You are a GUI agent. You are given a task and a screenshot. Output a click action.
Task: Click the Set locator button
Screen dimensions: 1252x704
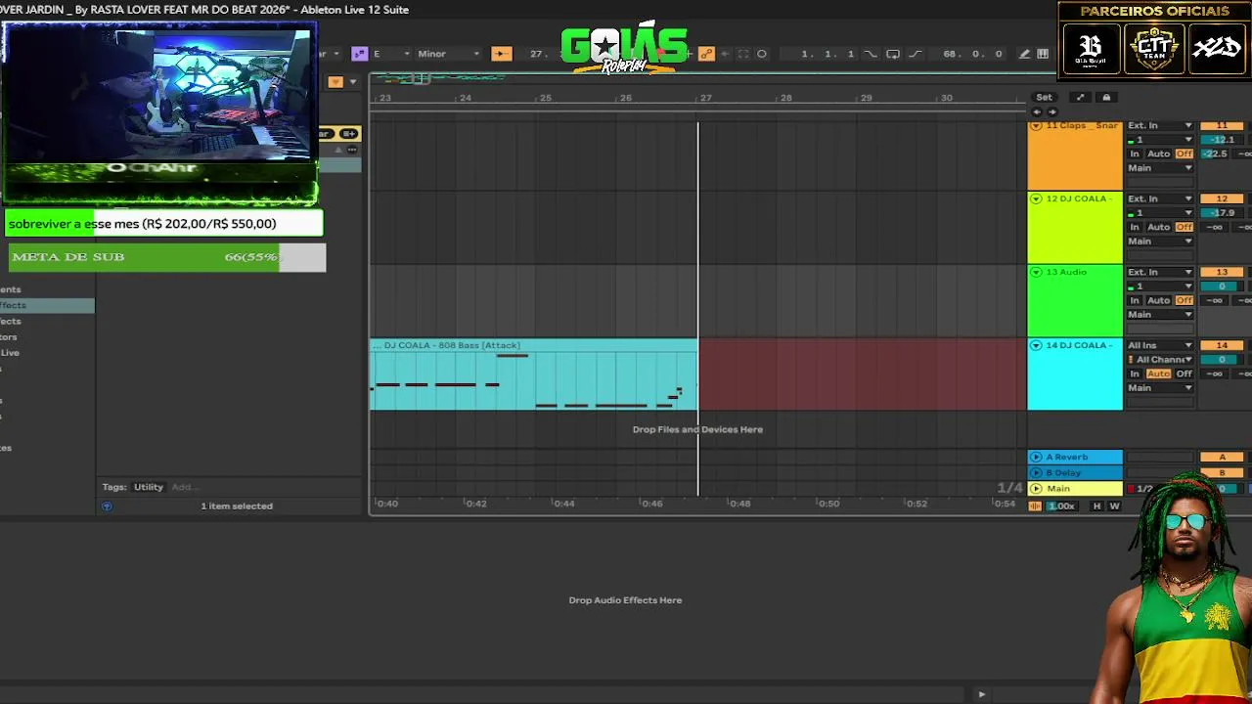click(1044, 97)
